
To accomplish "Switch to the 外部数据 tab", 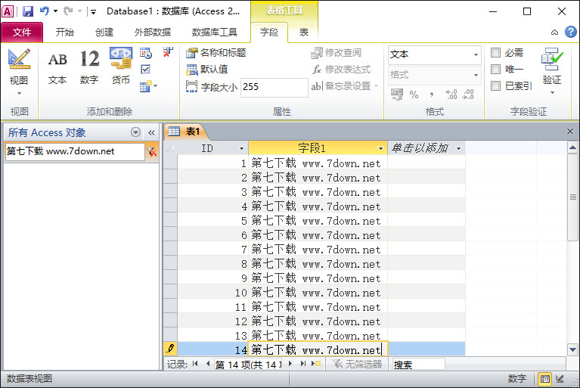I will coord(153,33).
